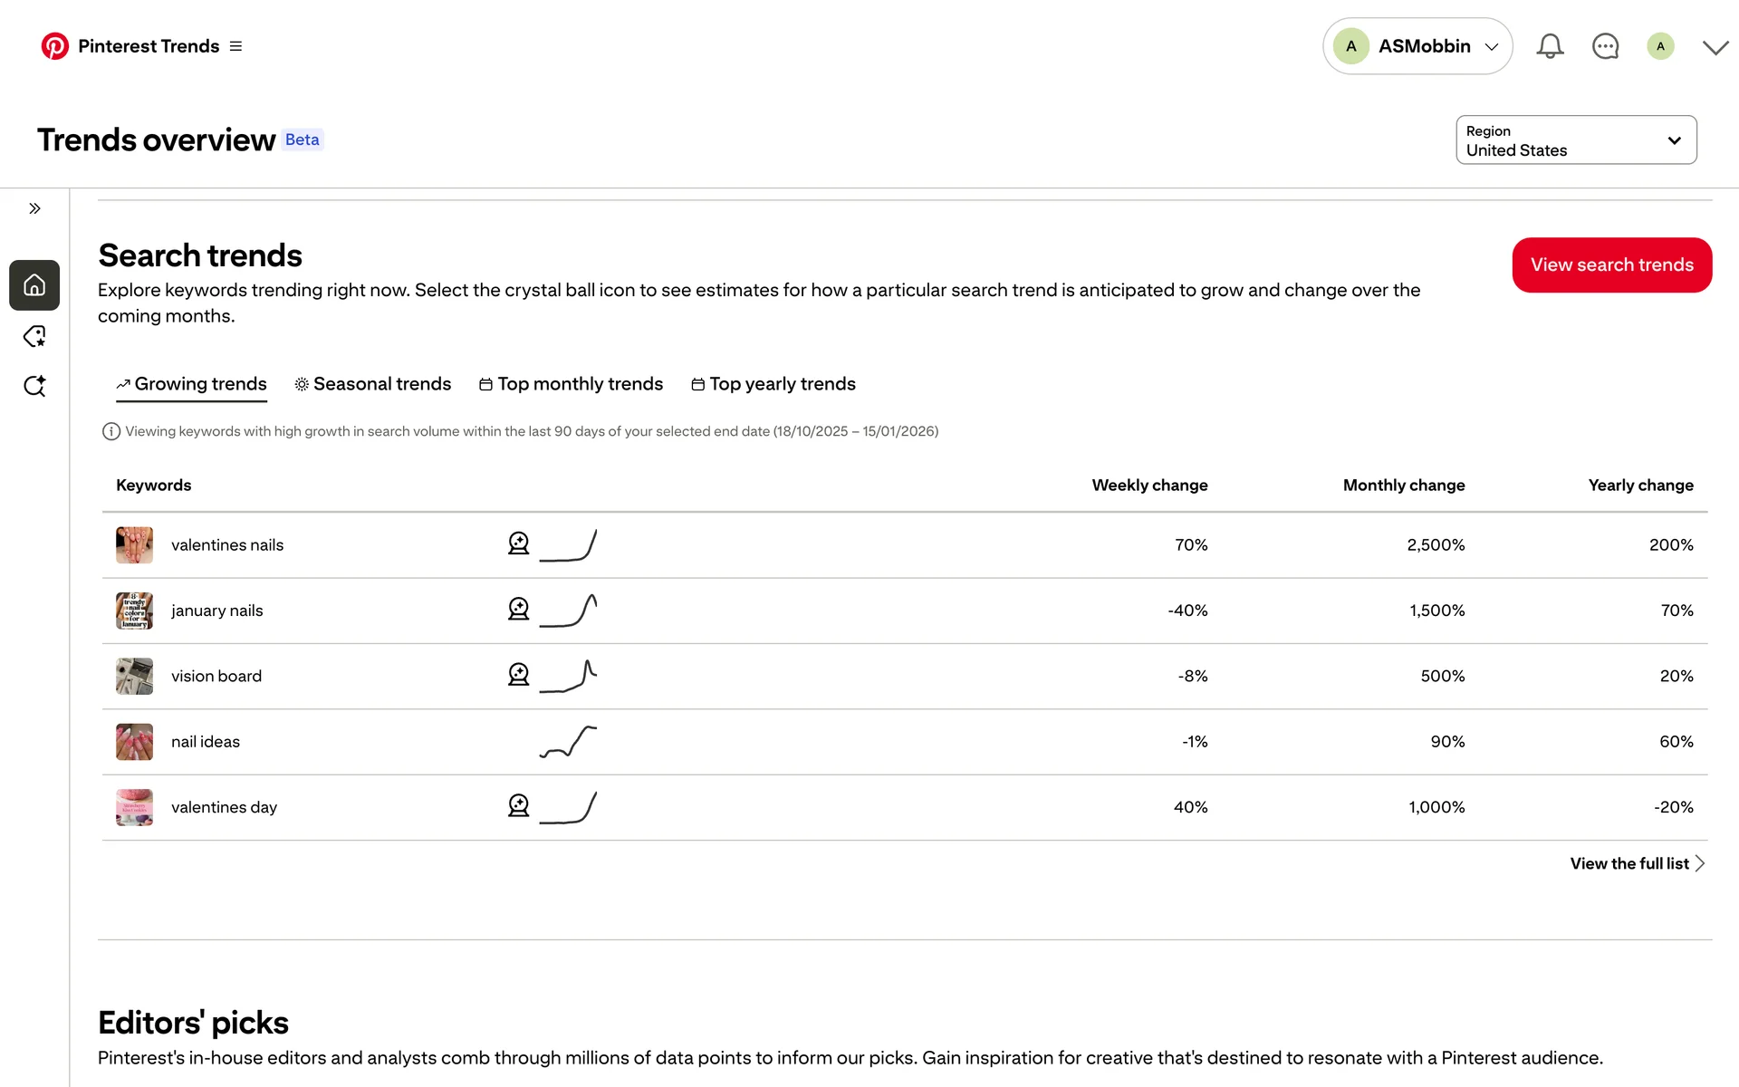
Task: Click the Home icon in sidebar
Action: [34, 285]
